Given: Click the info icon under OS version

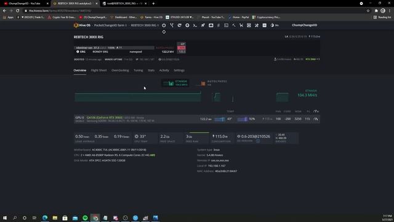Looking at the screenshot, I should pos(258,141).
